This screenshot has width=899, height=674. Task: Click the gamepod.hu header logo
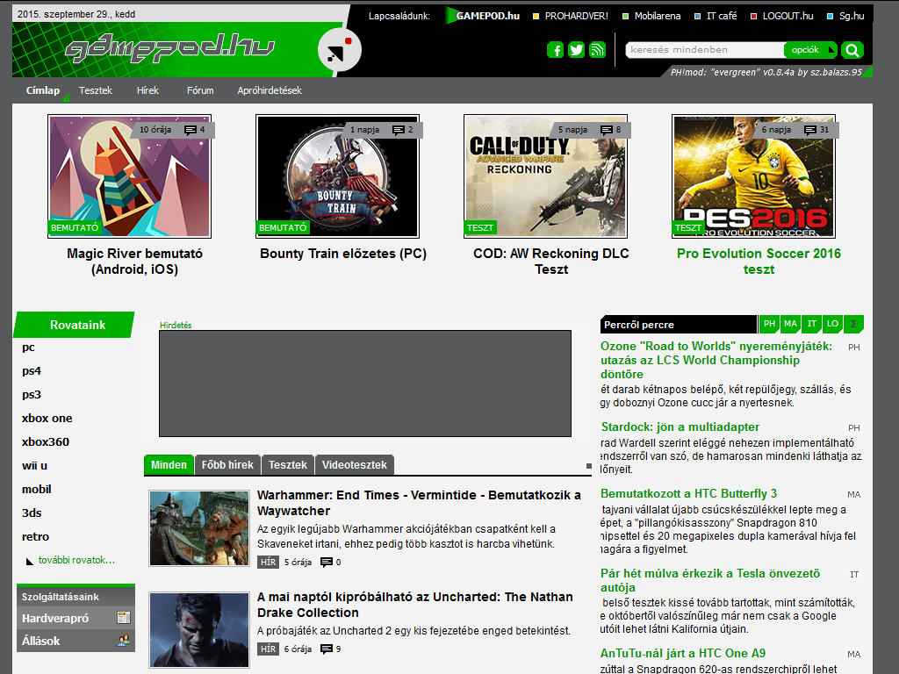[169, 48]
